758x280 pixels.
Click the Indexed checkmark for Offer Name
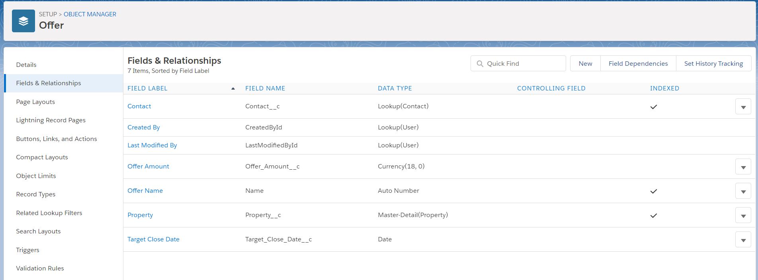653,191
